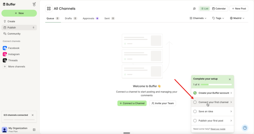Open Create in the sidebar
Screen dimensions: 254x134
[x=19, y=21]
